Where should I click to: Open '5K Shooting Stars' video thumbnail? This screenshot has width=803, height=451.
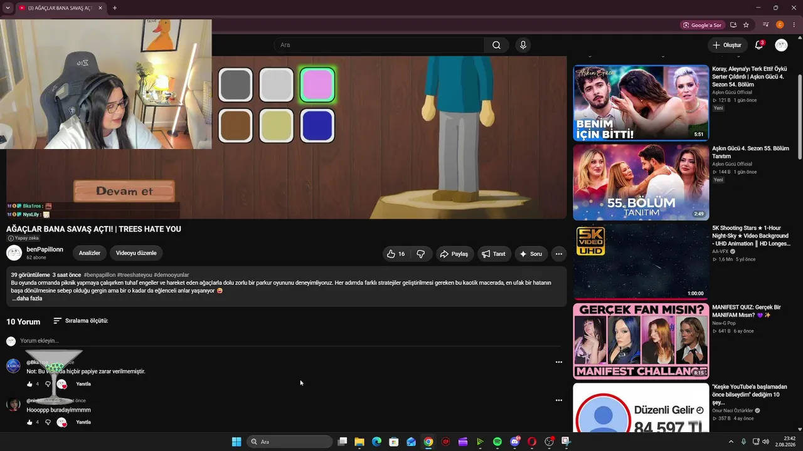point(641,262)
